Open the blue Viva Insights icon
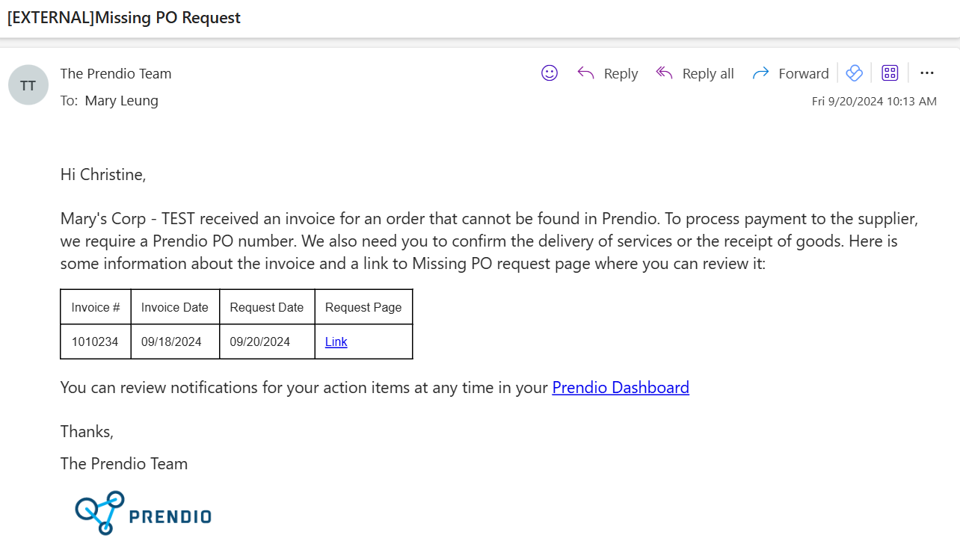Screen dimensions: 960x547 pos(854,73)
